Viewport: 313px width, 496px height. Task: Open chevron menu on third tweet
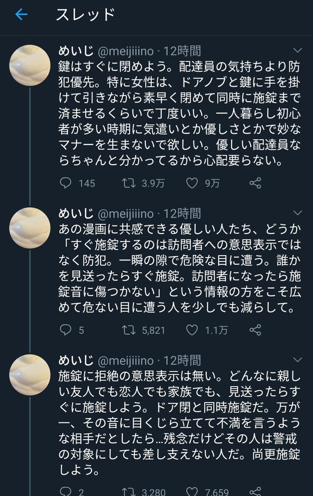coord(298,360)
